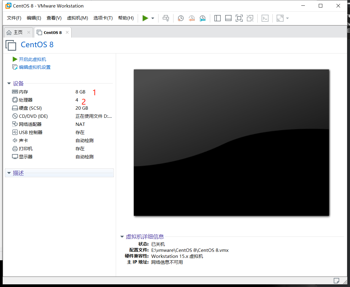
Task: Expand the 描述 description section
Action: point(9,173)
